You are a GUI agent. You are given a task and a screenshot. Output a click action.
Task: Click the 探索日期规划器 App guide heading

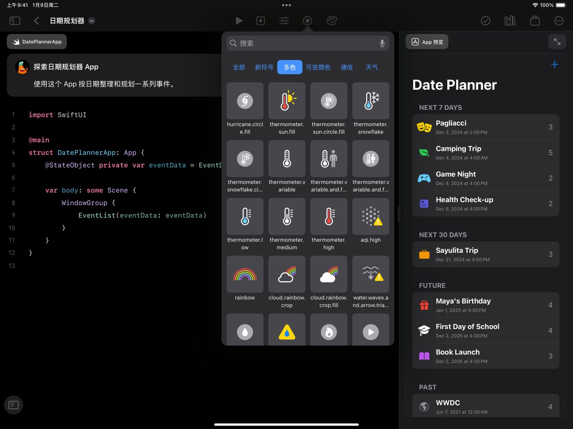pyautogui.click(x=66, y=67)
